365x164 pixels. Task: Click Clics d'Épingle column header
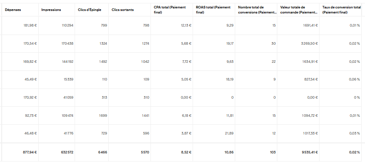(89, 10)
